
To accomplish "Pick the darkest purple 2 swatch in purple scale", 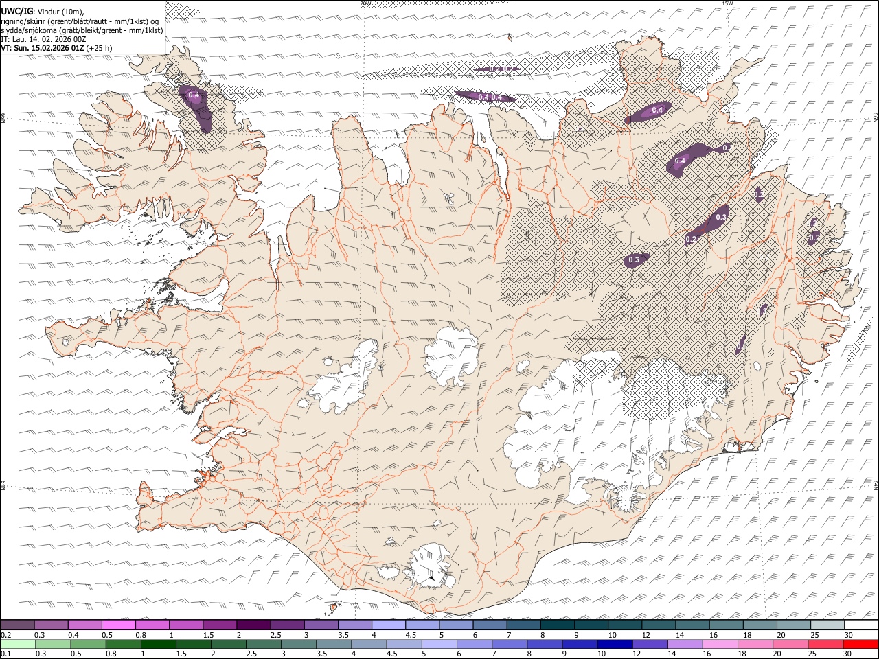I will (x=253, y=625).
